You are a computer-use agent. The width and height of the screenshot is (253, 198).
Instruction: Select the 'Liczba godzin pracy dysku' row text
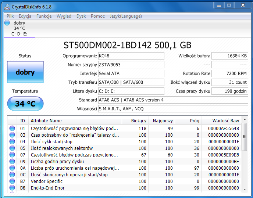57,161
